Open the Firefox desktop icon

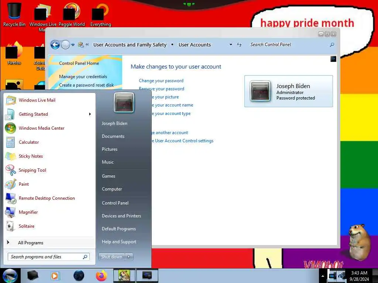tap(14, 53)
